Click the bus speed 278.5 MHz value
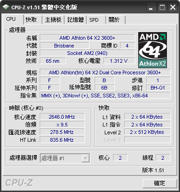 (x=62, y=132)
